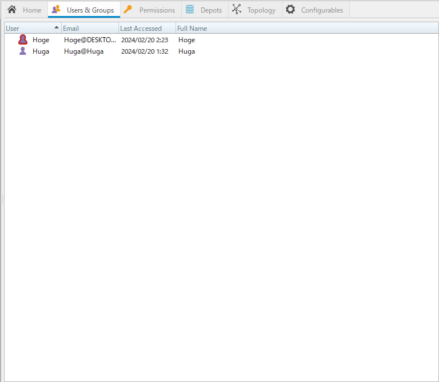The height and width of the screenshot is (382, 439).
Task: Switch to the Topology tab
Action: pos(255,10)
